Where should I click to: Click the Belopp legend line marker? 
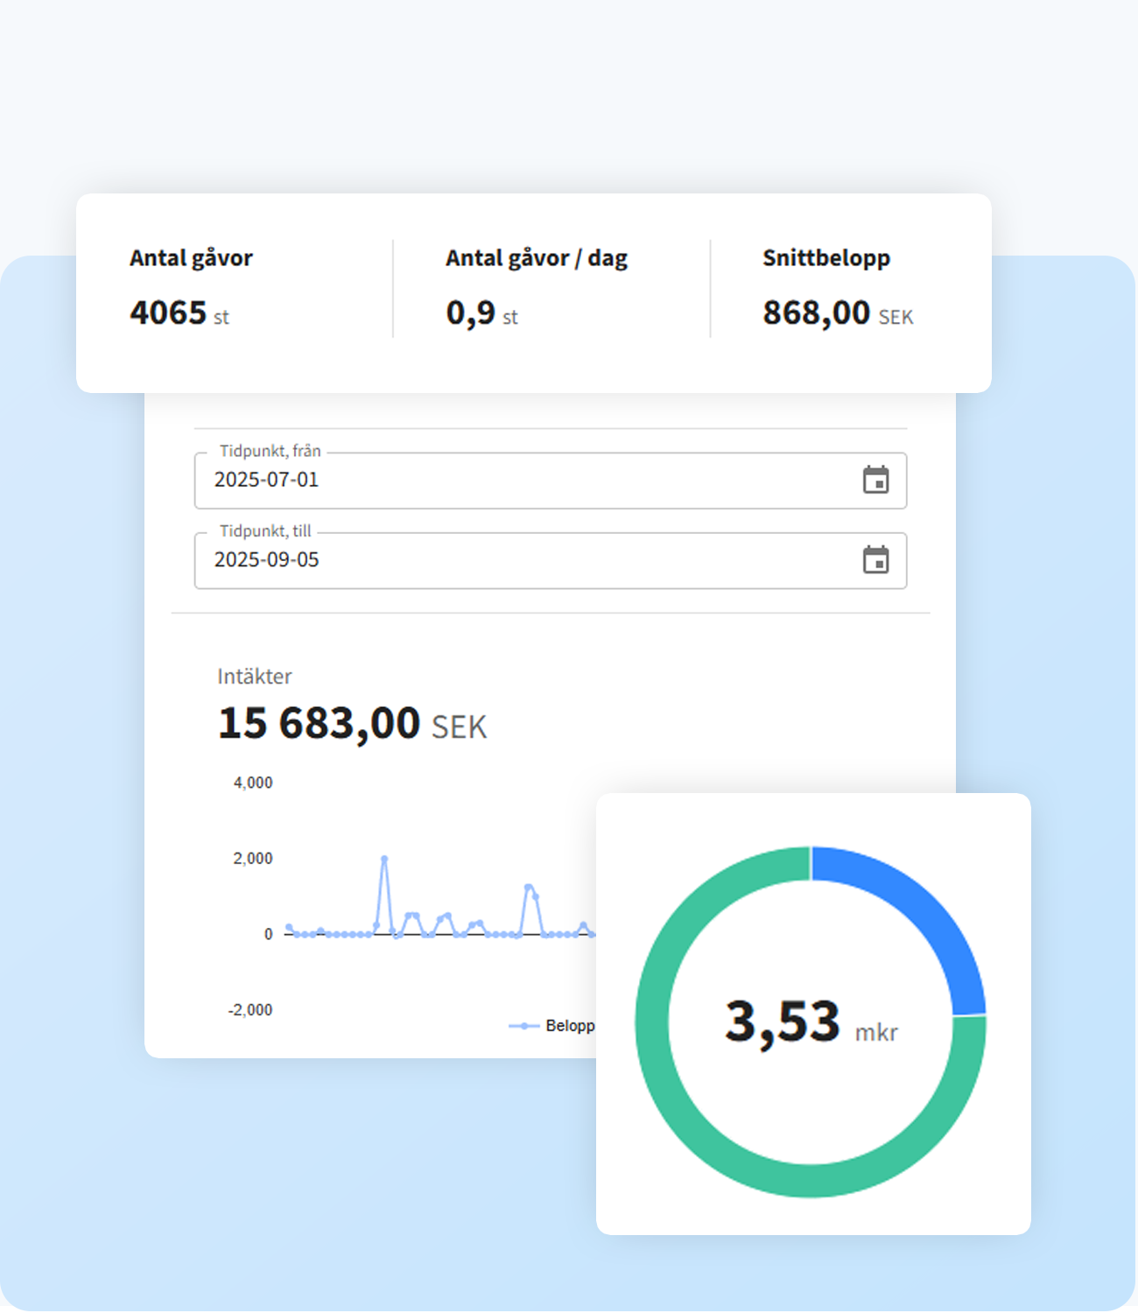coord(523,1026)
